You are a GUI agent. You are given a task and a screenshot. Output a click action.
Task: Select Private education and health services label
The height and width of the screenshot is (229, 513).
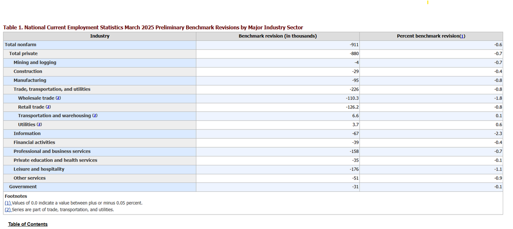[56, 161]
